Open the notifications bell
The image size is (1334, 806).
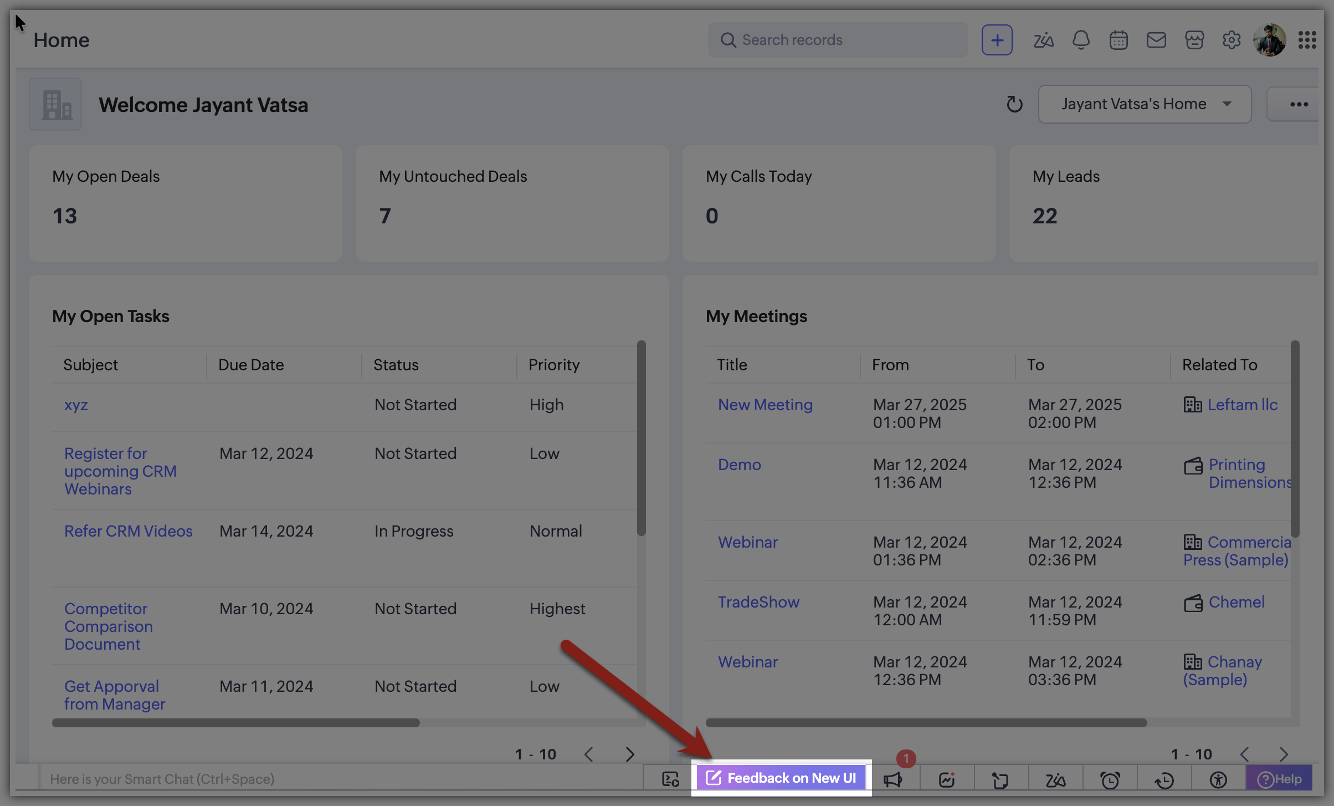coord(1081,40)
